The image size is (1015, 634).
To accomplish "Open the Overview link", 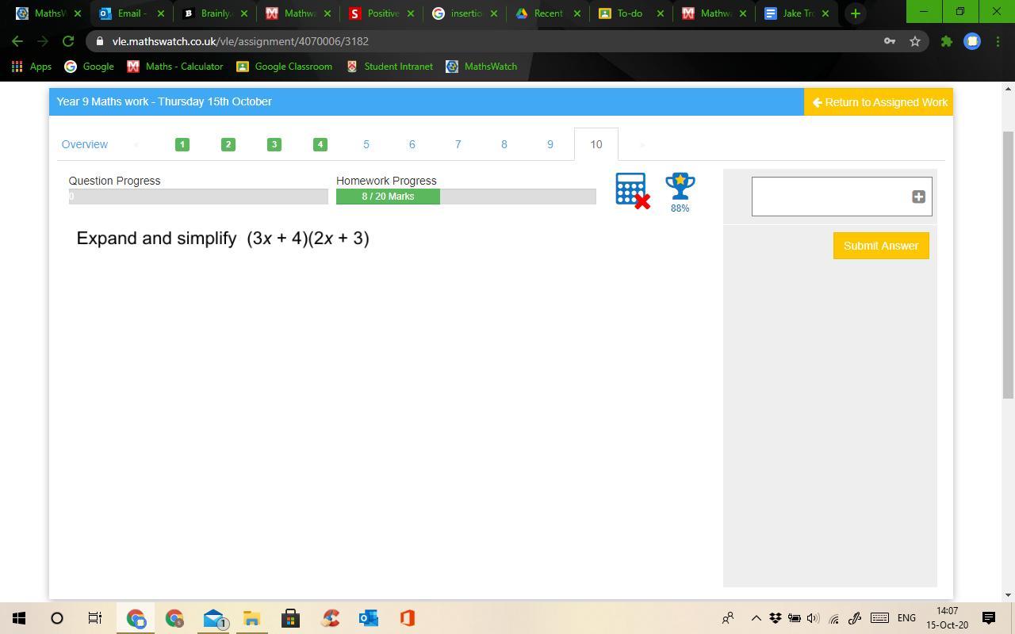I will pyautogui.click(x=85, y=144).
